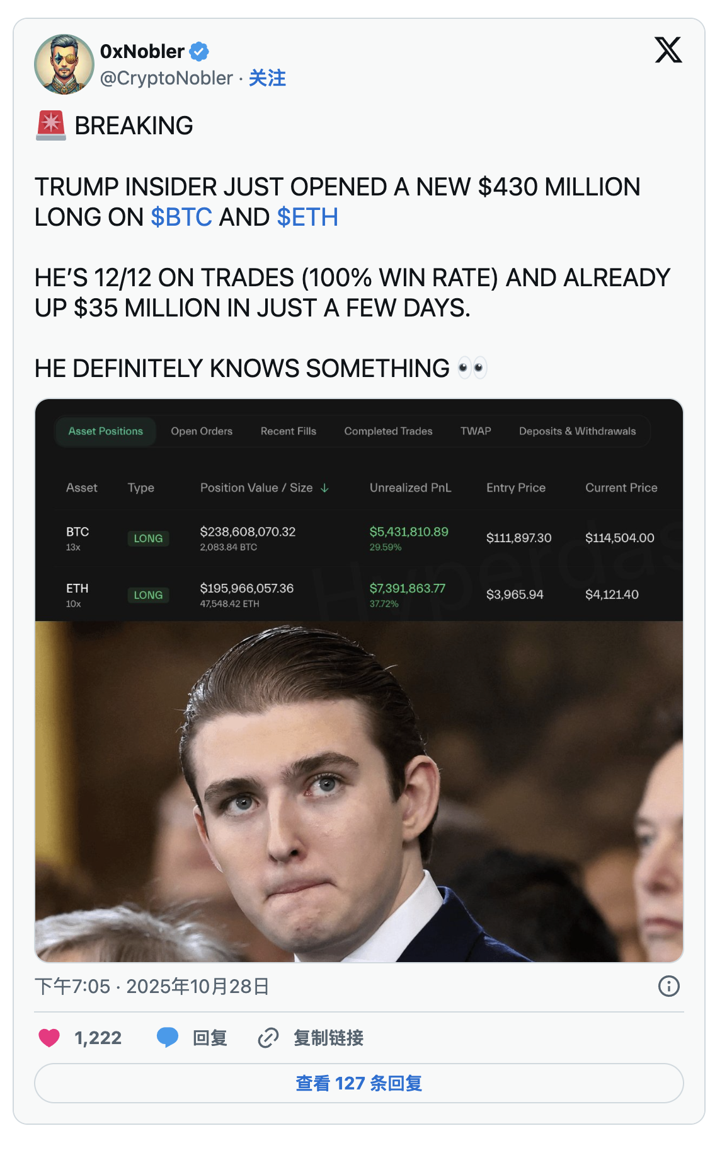View all 127 replies button
Screen dimensions: 727x1150
coord(359,1083)
